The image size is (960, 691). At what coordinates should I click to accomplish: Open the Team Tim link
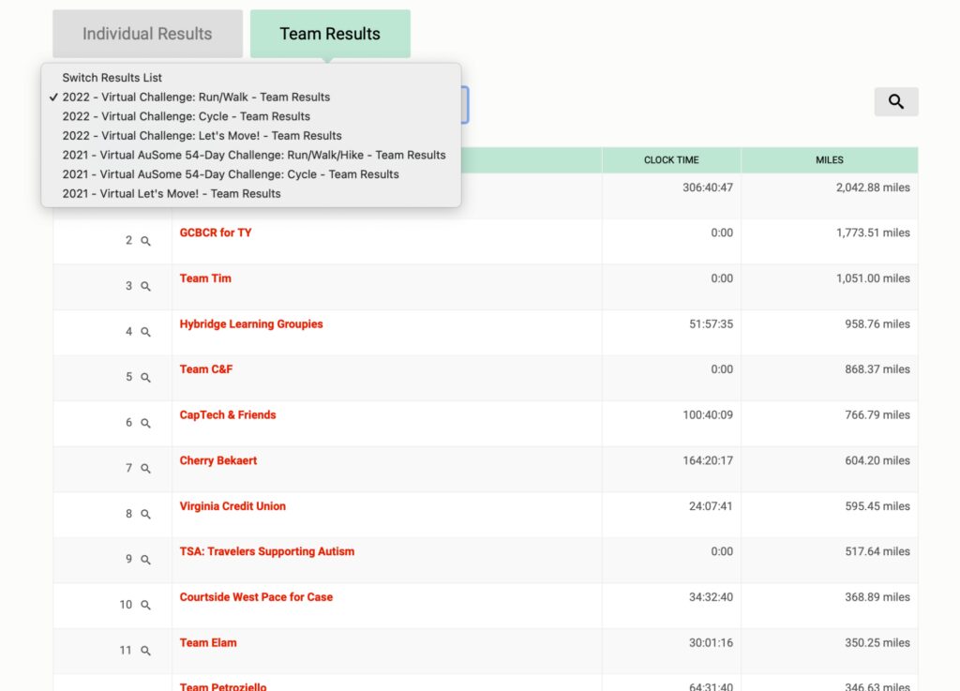click(205, 278)
